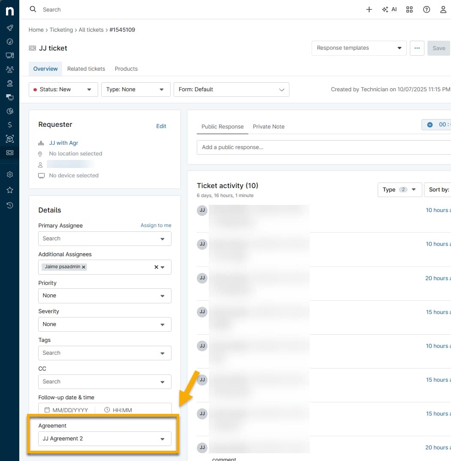Screen dimensions: 451x461
Task: Open the user profile icon
Action: click(x=443, y=9)
